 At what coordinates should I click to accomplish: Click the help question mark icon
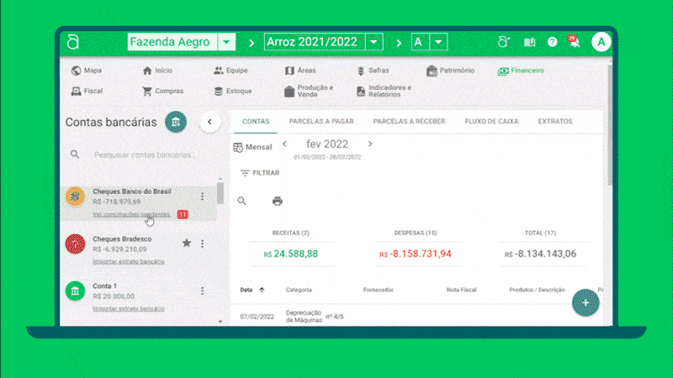tap(553, 42)
